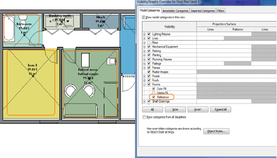Select the bathtub fixture in Bathroom
Screen dimensions: 277x158
point(9,28)
